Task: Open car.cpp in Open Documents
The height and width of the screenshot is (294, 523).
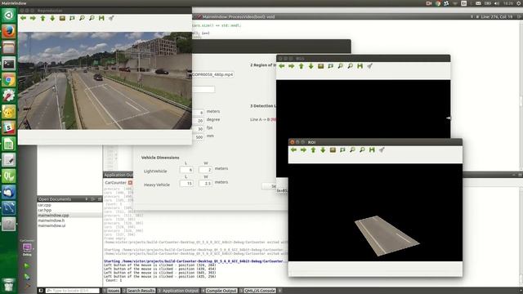Action: [x=44, y=205]
